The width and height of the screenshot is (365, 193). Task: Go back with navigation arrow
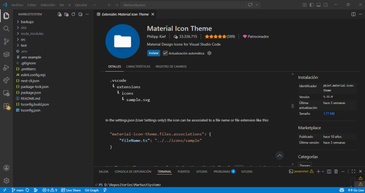110,5
